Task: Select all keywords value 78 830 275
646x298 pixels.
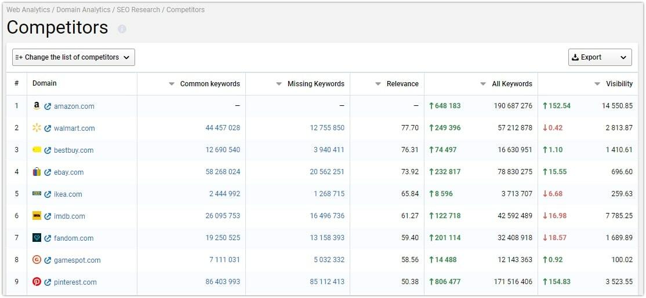Action: (x=515, y=172)
